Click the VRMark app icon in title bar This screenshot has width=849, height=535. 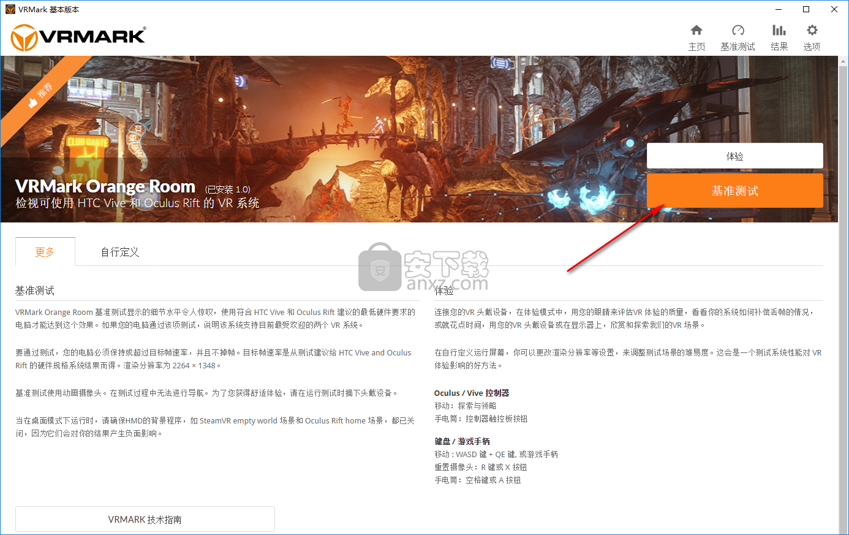click(10, 9)
